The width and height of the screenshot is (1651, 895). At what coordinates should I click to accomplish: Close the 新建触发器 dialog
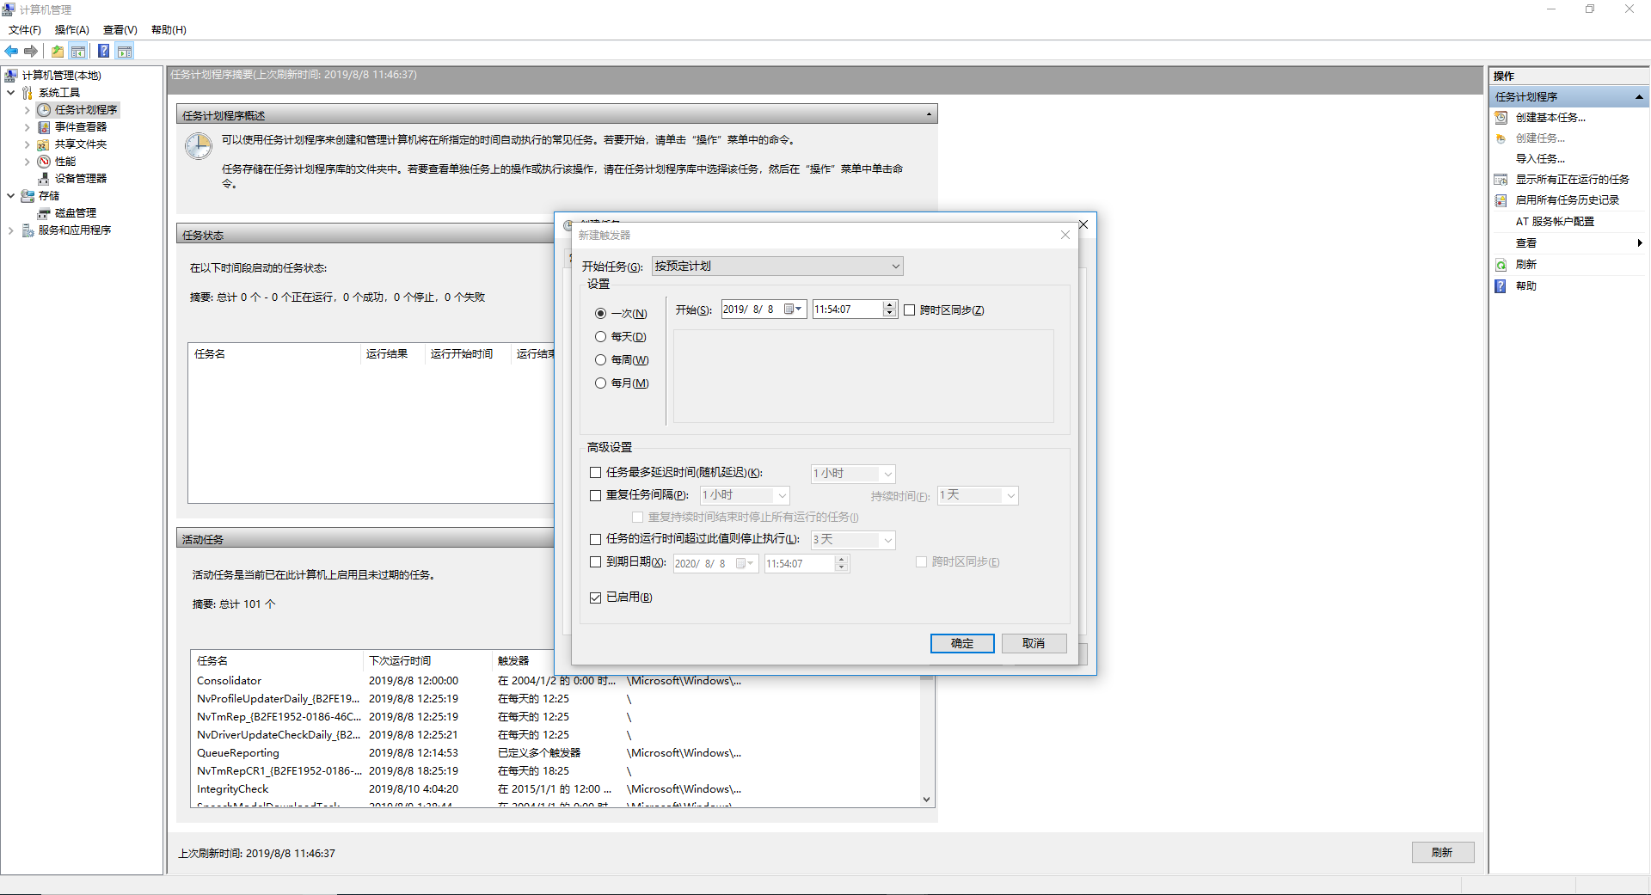[1065, 235]
